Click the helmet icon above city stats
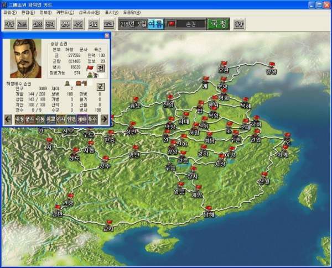This screenshot has width=332, height=268. point(68,83)
